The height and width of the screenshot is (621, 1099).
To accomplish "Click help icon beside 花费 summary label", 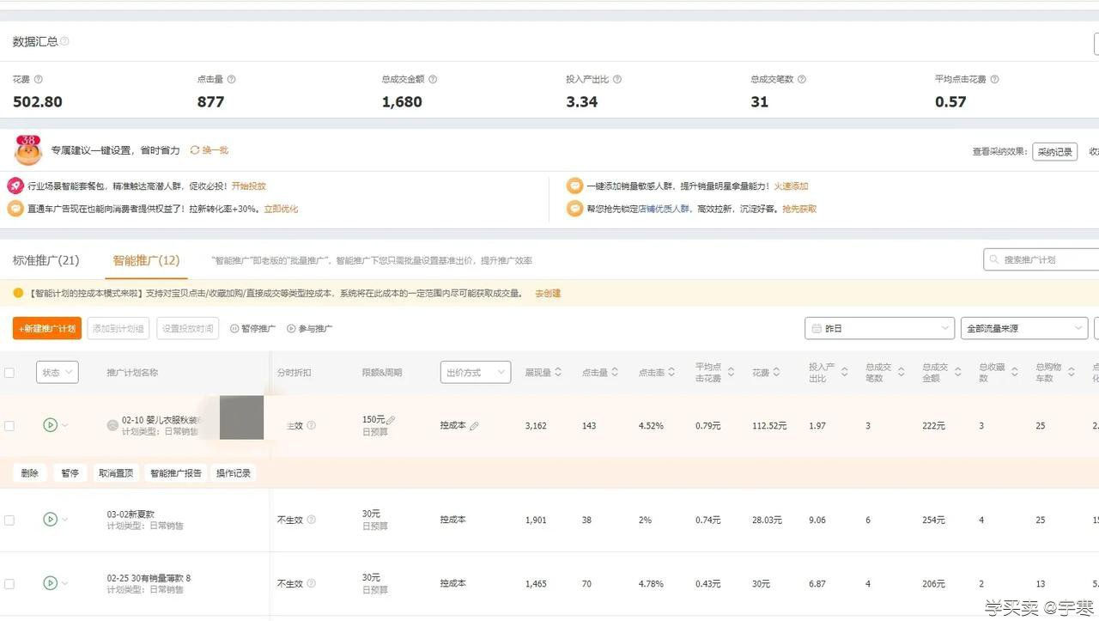I will tap(39, 79).
